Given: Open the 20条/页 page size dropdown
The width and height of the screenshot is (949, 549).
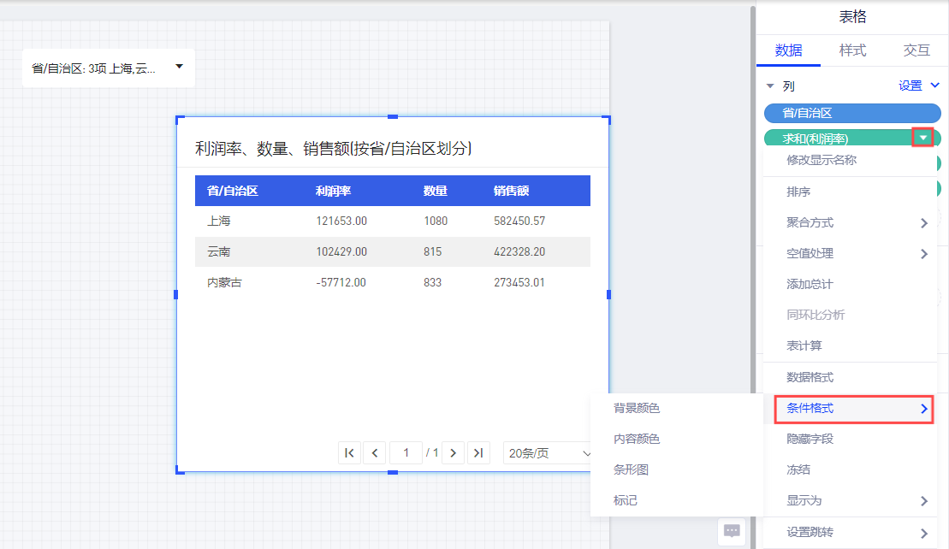Looking at the screenshot, I should tap(549, 453).
